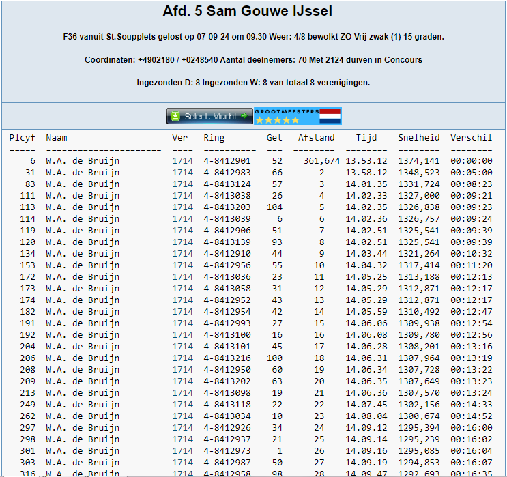This screenshot has height=477, width=507.
Task: Select ring number 4-8412956
Action: click(227, 265)
